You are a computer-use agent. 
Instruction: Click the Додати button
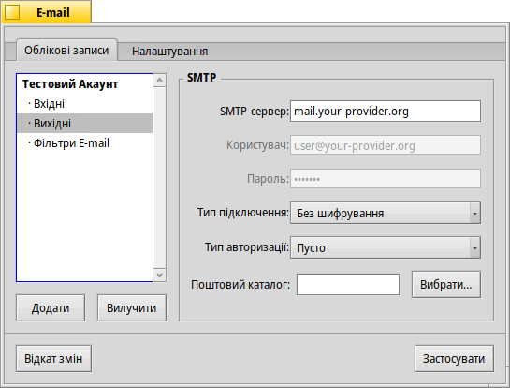[51, 307]
